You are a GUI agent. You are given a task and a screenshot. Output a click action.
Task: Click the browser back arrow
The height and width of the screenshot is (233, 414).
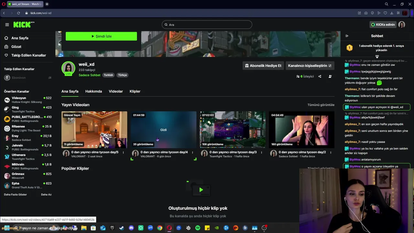tap(4, 13)
